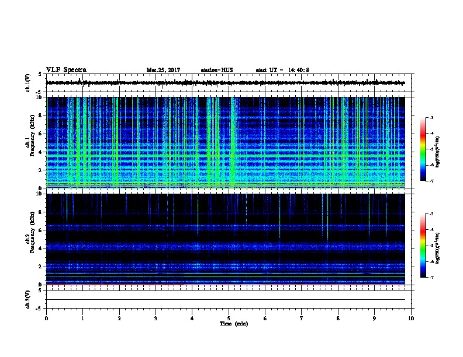Click the ch.1 voltage waveform trace
463x357 pixels.
click(x=225, y=83)
